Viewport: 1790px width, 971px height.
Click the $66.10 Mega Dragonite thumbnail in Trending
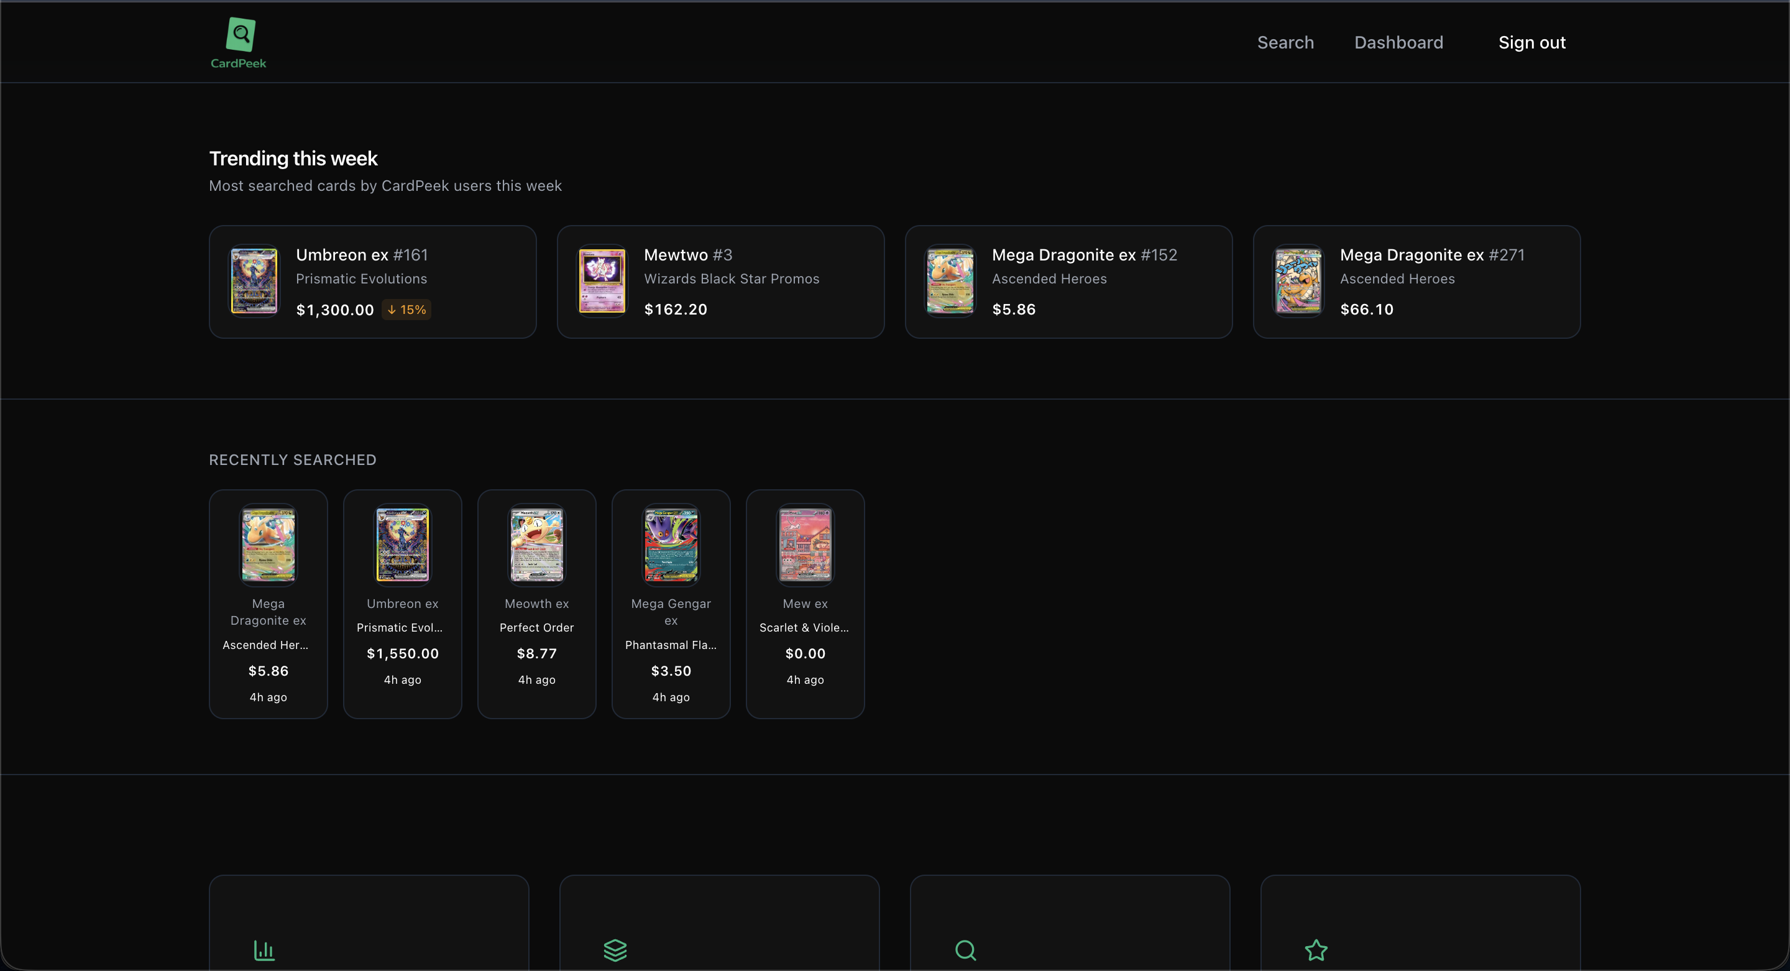[x=1298, y=281]
